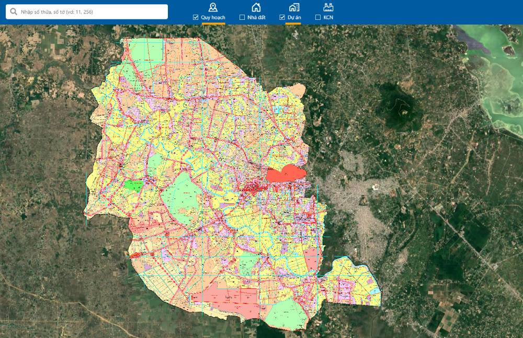Uncheck the Quy hoạch checkbox

click(x=196, y=17)
